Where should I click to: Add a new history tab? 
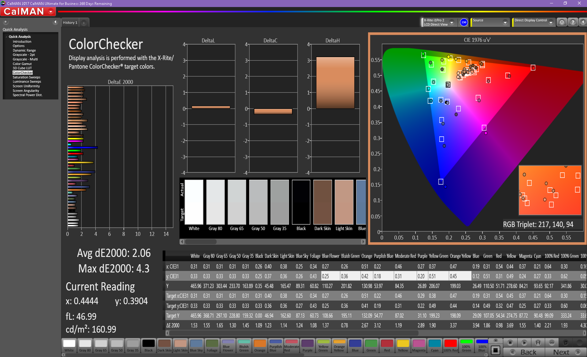tap(84, 23)
